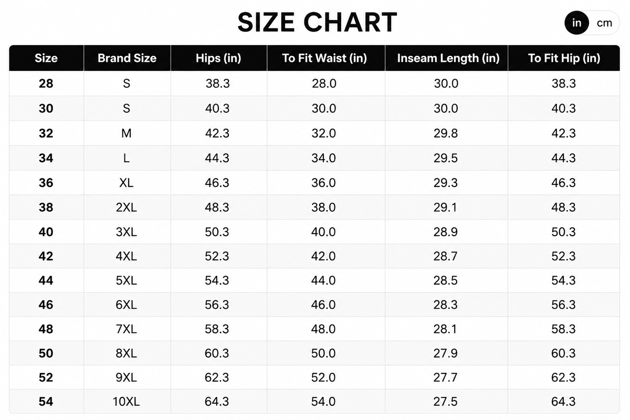Click the Hips (in) column header
630x420 pixels.
[x=218, y=58]
